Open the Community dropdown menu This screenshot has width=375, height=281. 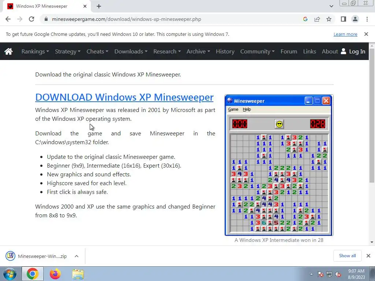click(257, 51)
